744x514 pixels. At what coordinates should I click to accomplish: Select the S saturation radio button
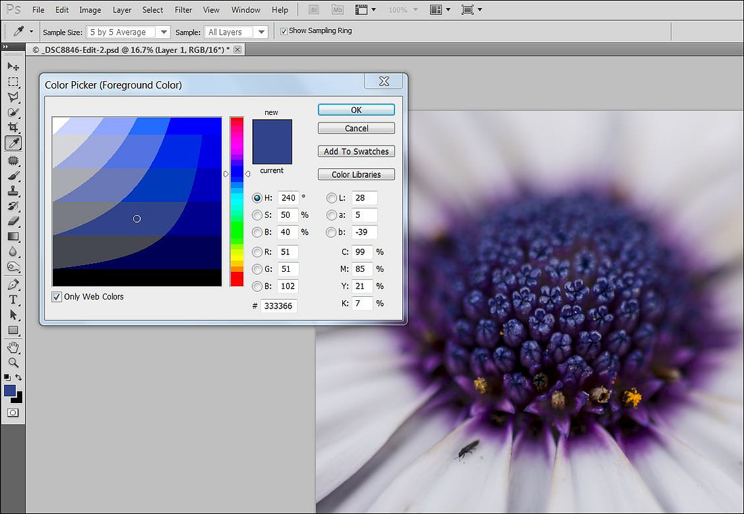pyautogui.click(x=257, y=215)
